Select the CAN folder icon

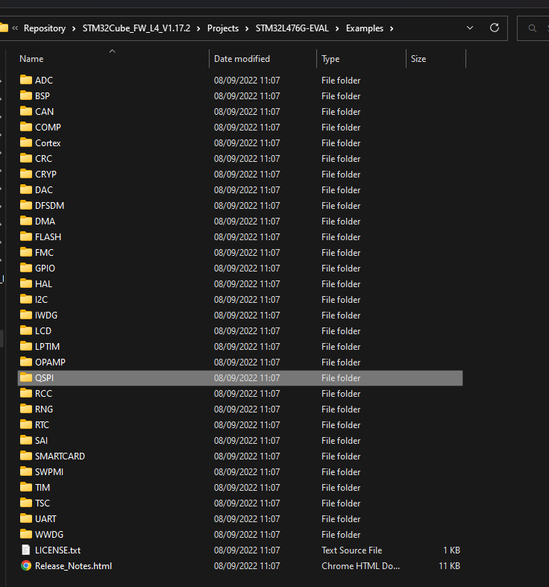click(26, 111)
